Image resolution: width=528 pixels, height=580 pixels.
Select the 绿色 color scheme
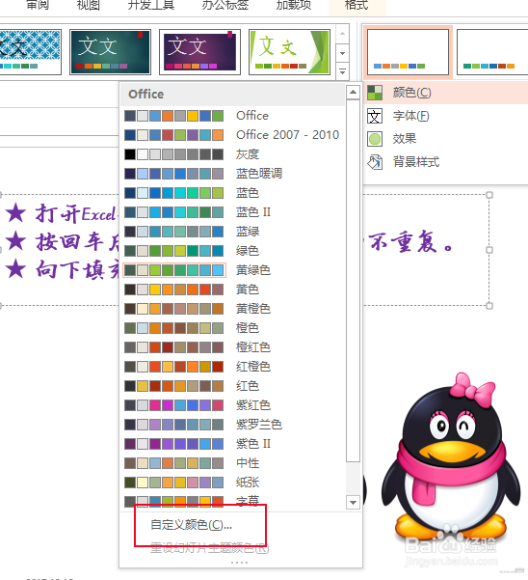(x=232, y=251)
